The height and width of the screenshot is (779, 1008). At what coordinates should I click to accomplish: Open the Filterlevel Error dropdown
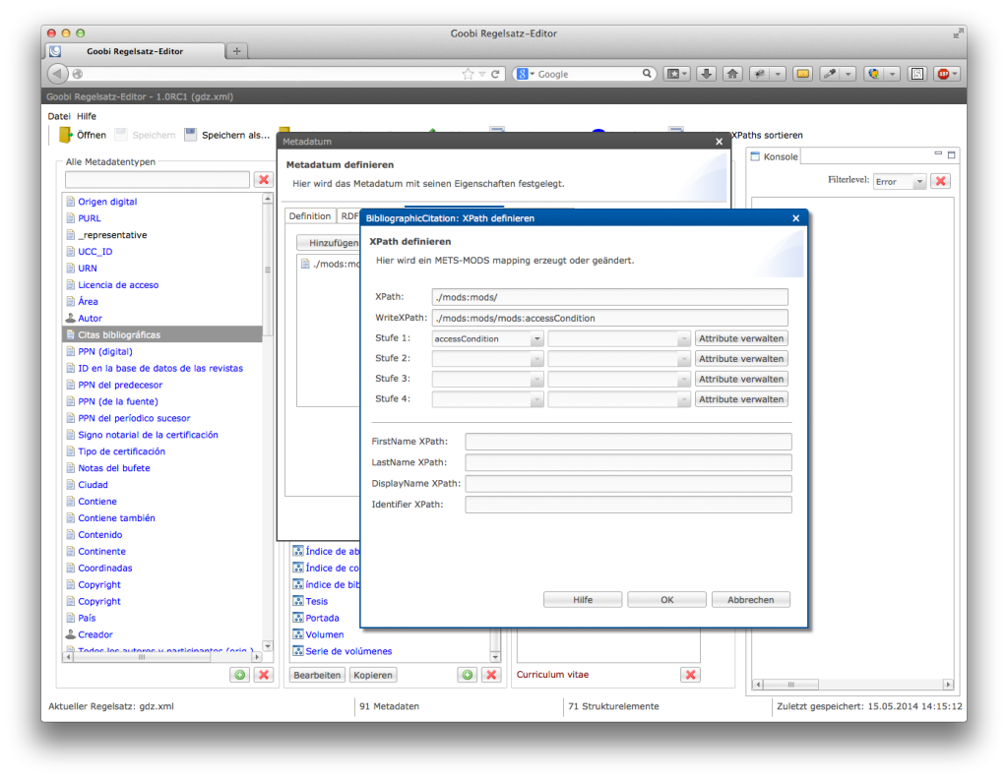(919, 182)
